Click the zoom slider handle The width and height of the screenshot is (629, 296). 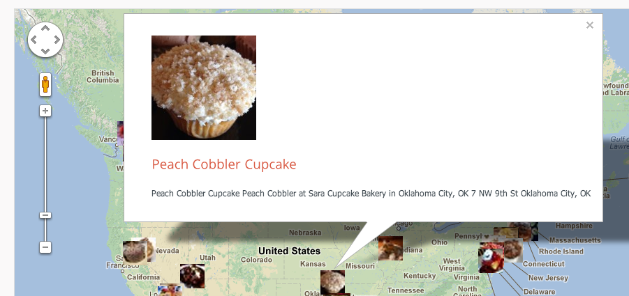pyautogui.click(x=45, y=215)
